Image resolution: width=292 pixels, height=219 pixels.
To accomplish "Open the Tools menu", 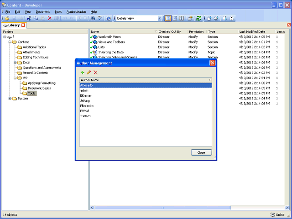I will click(58, 12).
